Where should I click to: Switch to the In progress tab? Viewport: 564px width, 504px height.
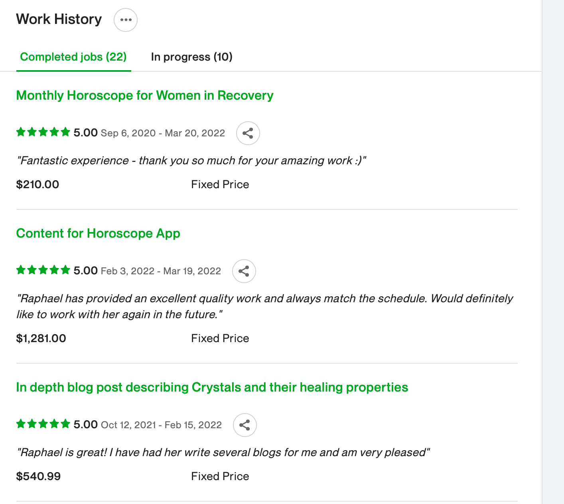(191, 57)
